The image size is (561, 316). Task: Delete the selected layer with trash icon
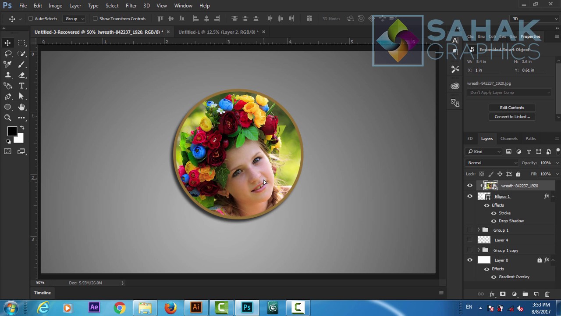[547, 294]
